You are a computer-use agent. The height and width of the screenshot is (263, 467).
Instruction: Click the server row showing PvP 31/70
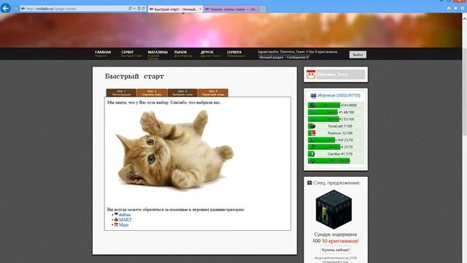coord(336,140)
